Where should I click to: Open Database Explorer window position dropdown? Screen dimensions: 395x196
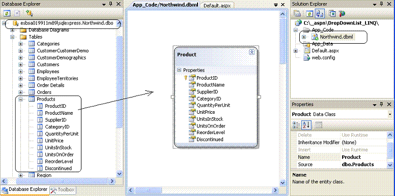[104, 4]
